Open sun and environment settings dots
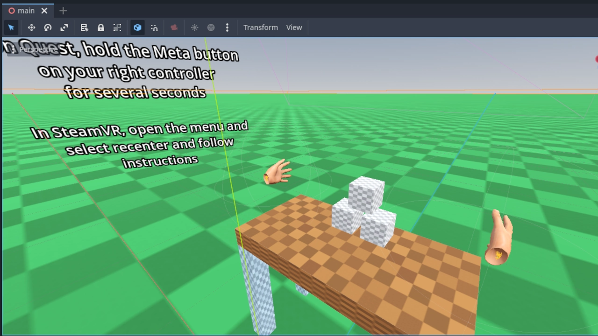Viewport: 598px width, 336px height. coord(227,28)
